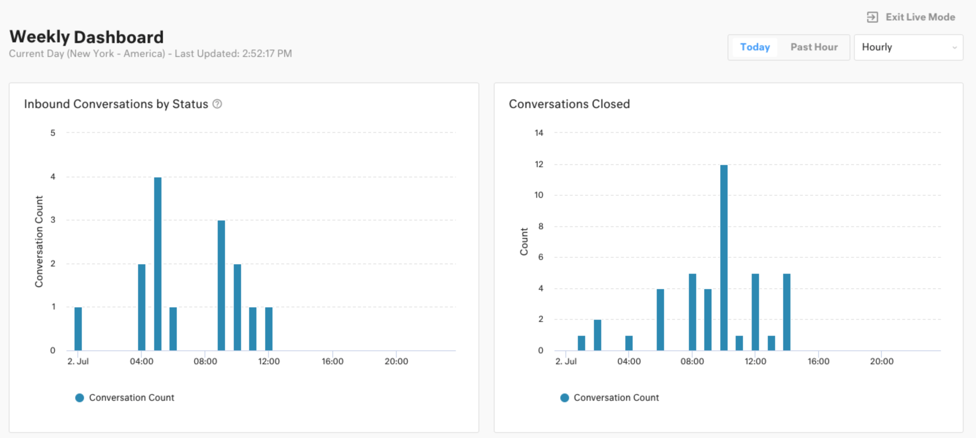
Task: Toggle the Conversation Count legend in the Conversations Closed chart
Action: point(609,397)
